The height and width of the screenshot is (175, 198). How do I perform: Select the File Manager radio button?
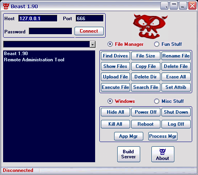110,44
